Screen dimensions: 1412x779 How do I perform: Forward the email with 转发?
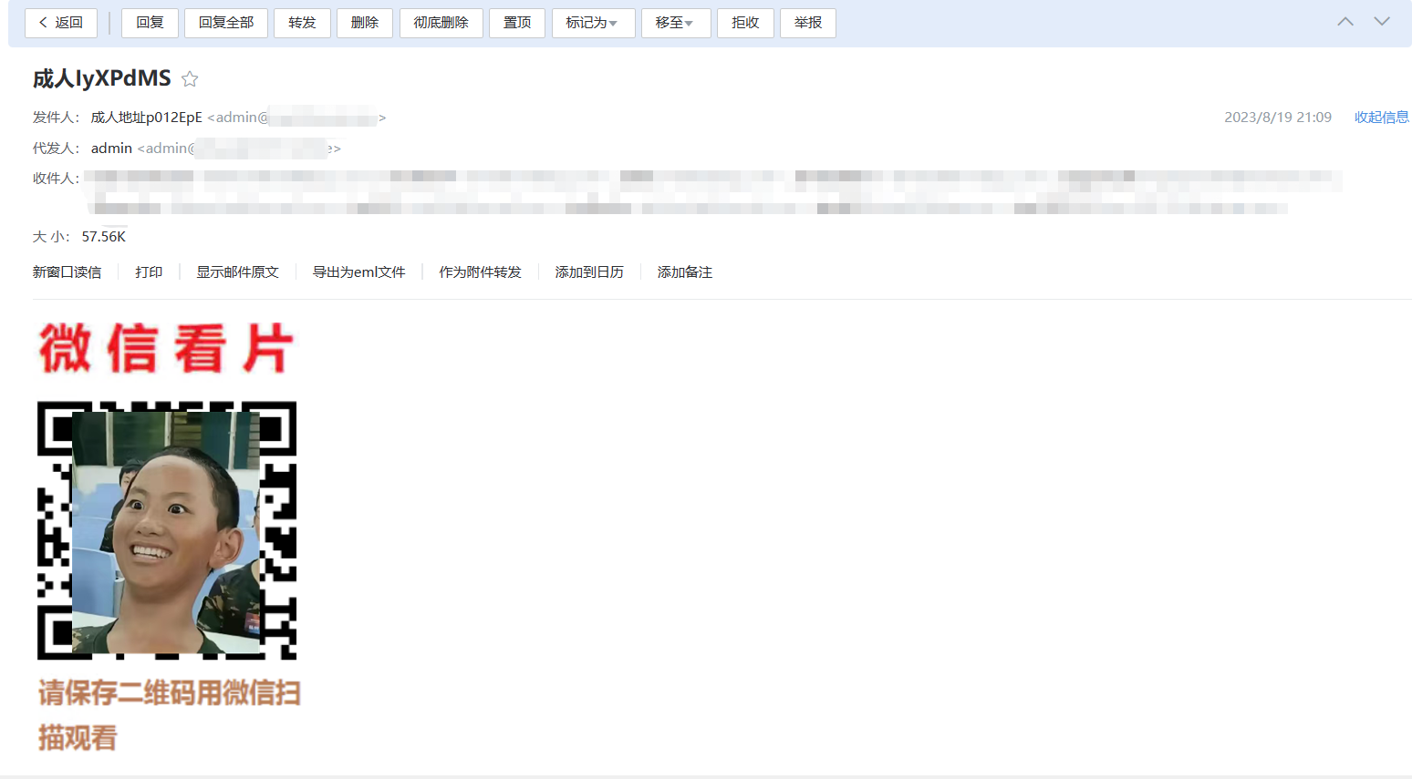pos(302,23)
